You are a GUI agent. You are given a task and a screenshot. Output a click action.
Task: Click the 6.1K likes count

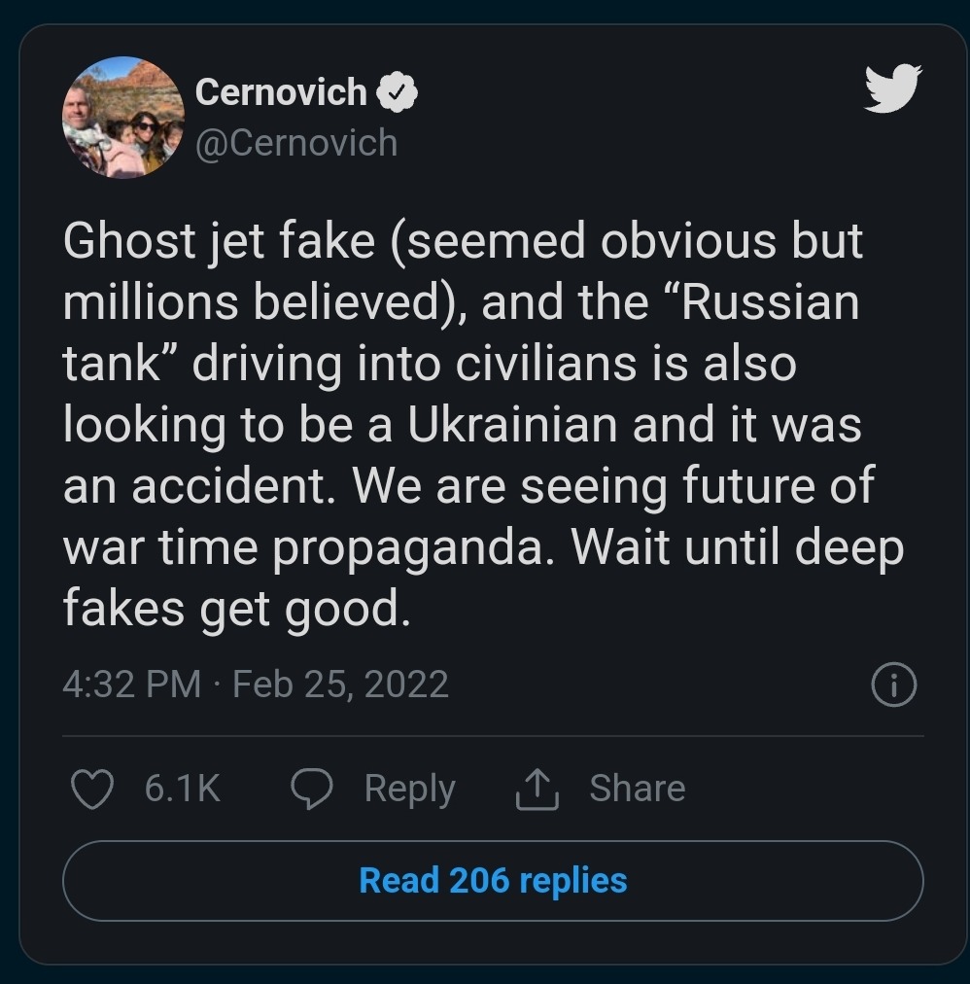183,789
